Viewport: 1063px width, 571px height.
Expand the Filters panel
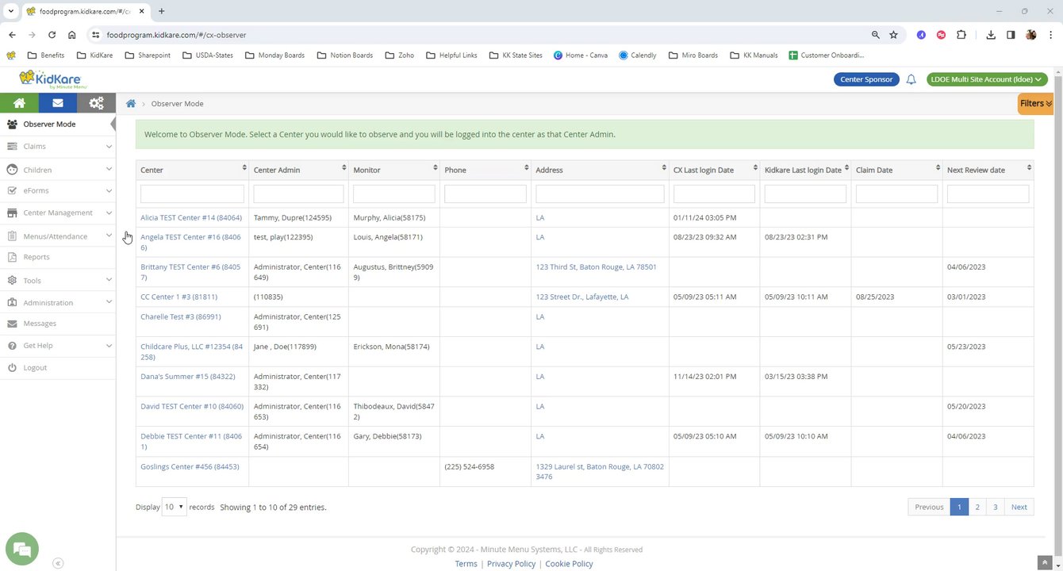1035,104
